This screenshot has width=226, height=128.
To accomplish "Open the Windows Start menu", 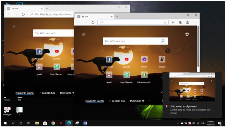I will pyautogui.click(x=5, y=123).
